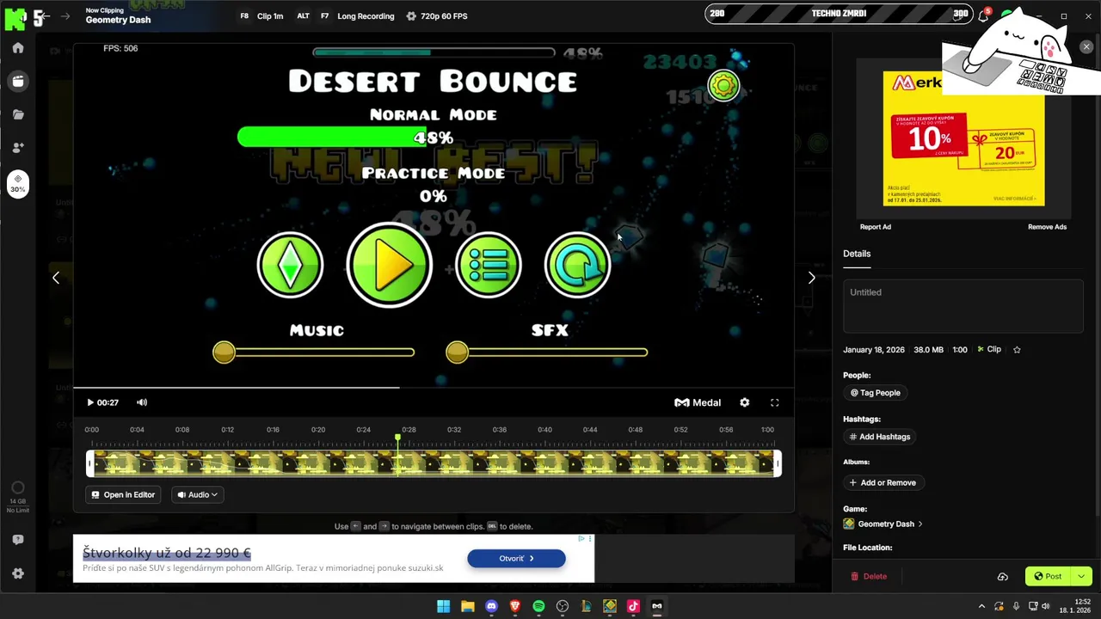
Task: Go to next clip arrow
Action: 811,278
